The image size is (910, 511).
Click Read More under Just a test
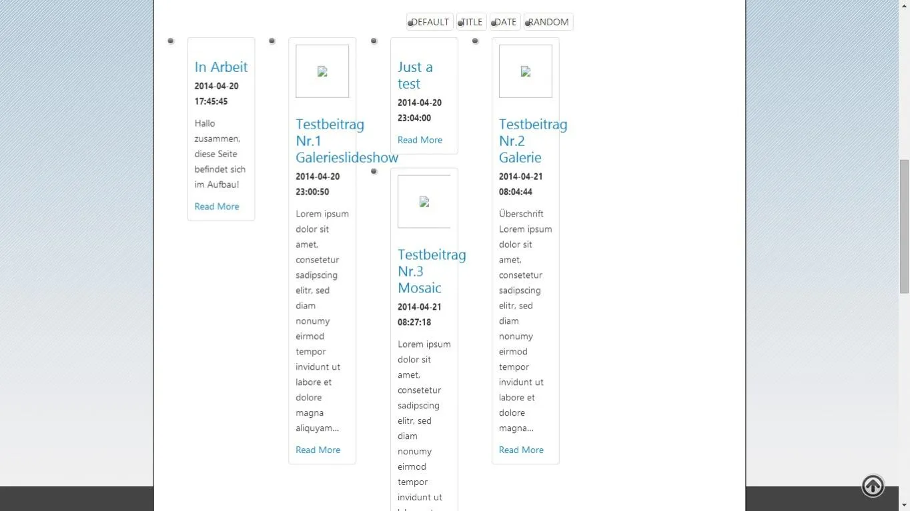(420, 140)
